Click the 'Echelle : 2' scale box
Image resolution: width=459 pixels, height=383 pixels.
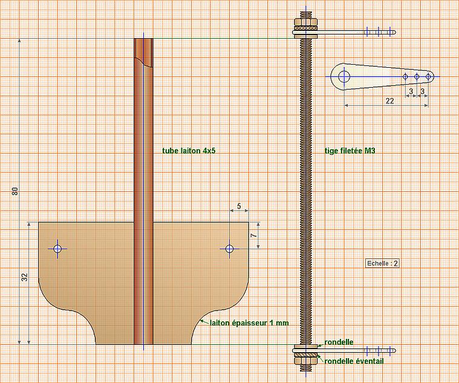click(383, 263)
